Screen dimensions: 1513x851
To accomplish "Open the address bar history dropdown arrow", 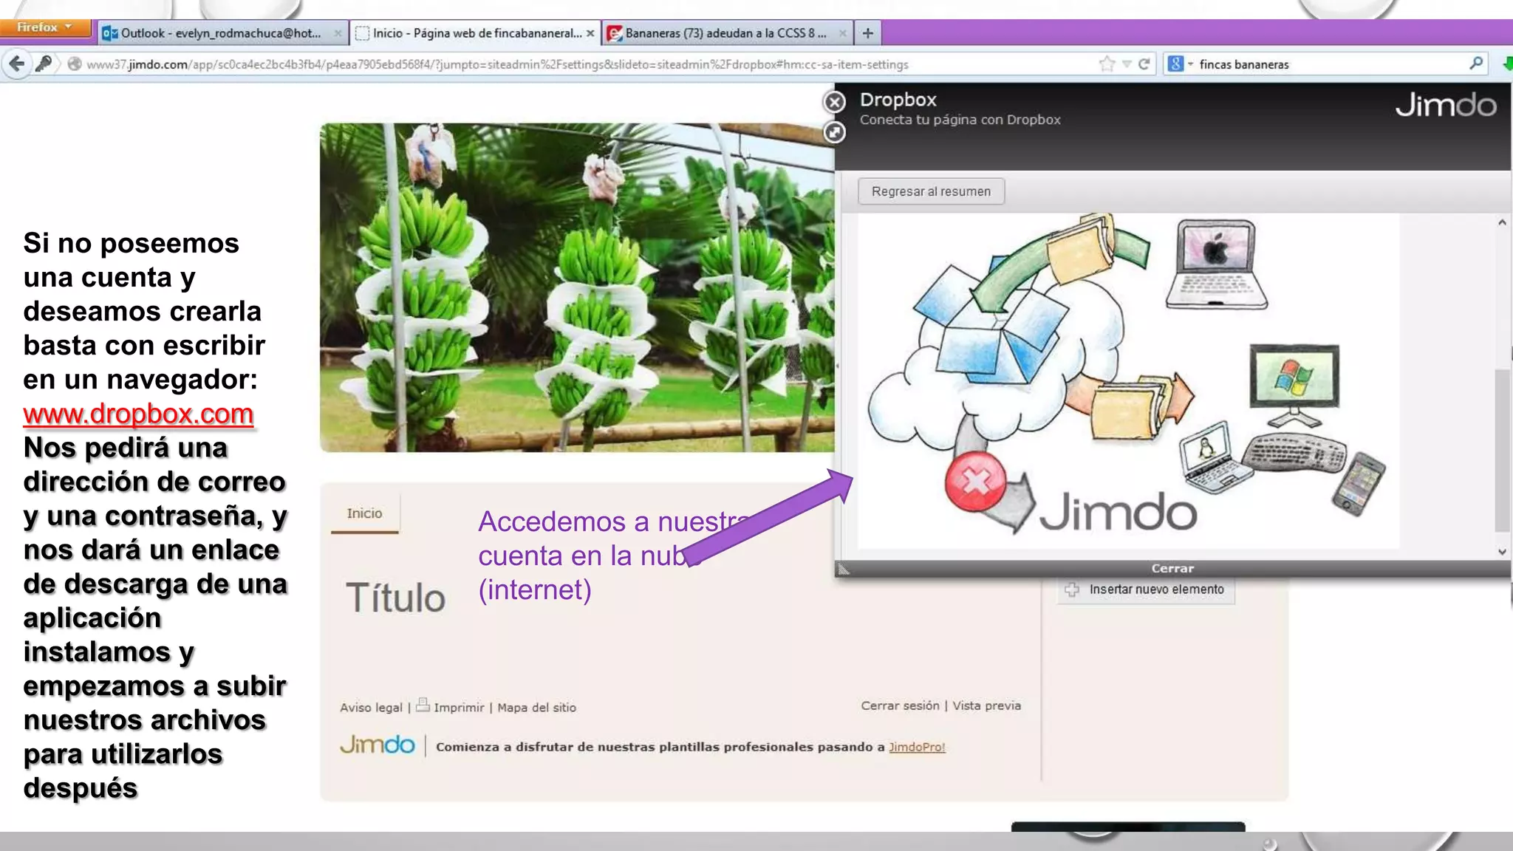I will (1127, 64).
